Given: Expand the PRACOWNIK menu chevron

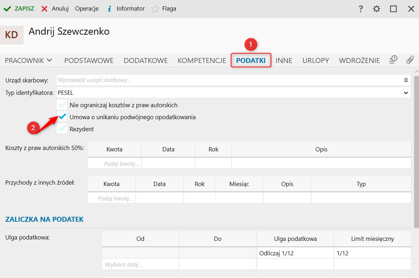Looking at the screenshot, I should point(50,60).
